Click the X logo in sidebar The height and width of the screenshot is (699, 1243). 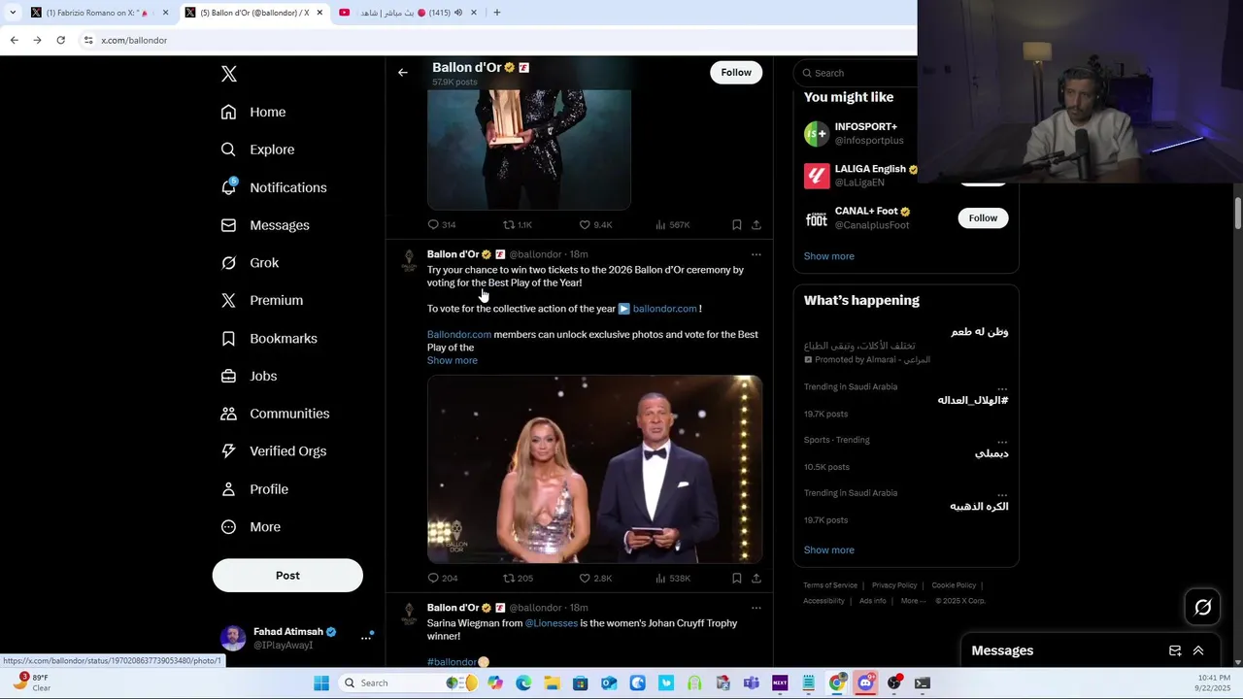(x=228, y=74)
